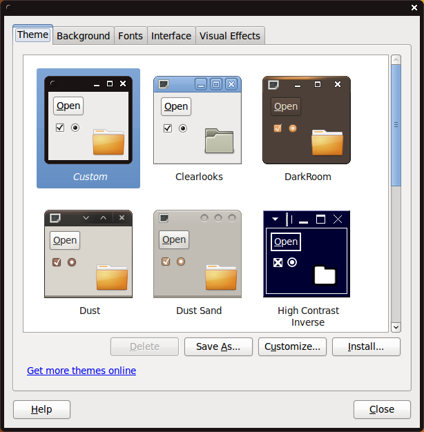Viewport: 424px width, 432px height.
Task: Go to the Interface tab
Action: click(x=171, y=36)
